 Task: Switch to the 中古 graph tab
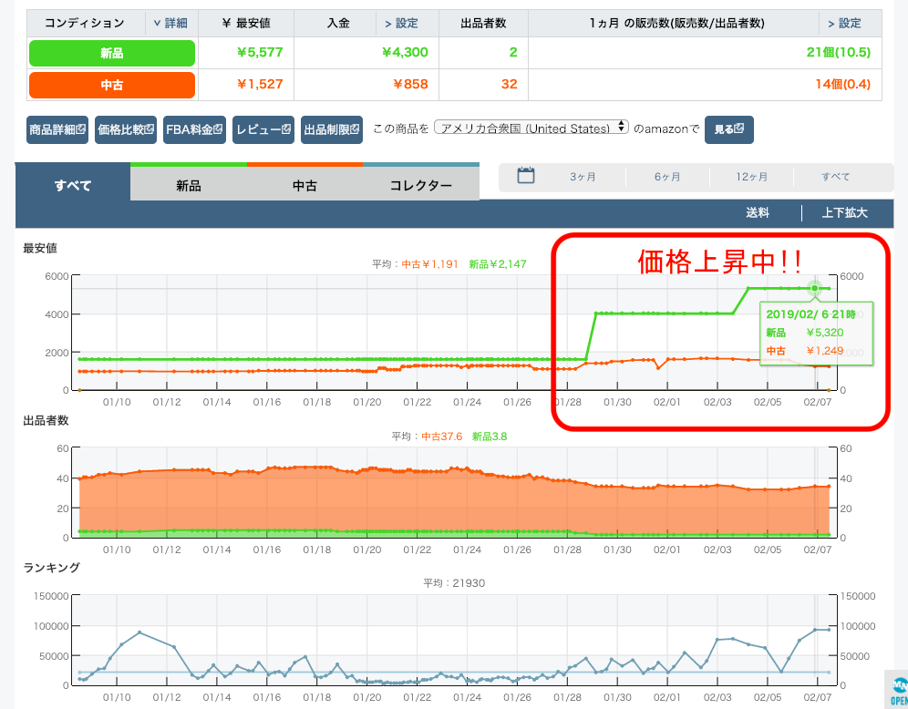coord(304,185)
